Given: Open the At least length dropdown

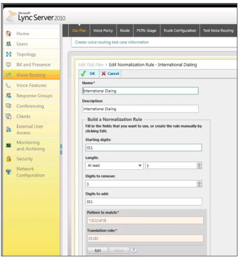Looking at the screenshot, I should [x=115, y=166].
